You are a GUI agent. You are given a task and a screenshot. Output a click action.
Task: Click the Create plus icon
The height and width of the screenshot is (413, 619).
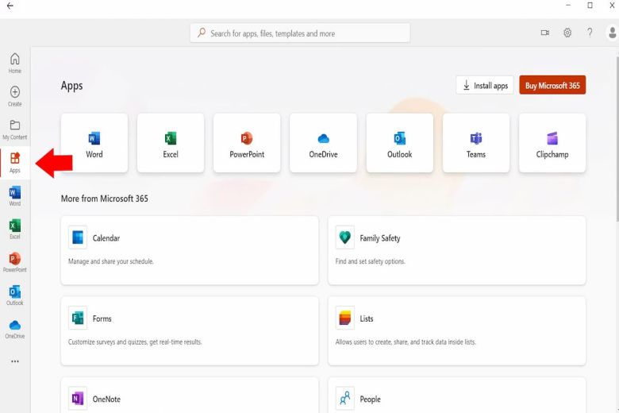[14, 95]
